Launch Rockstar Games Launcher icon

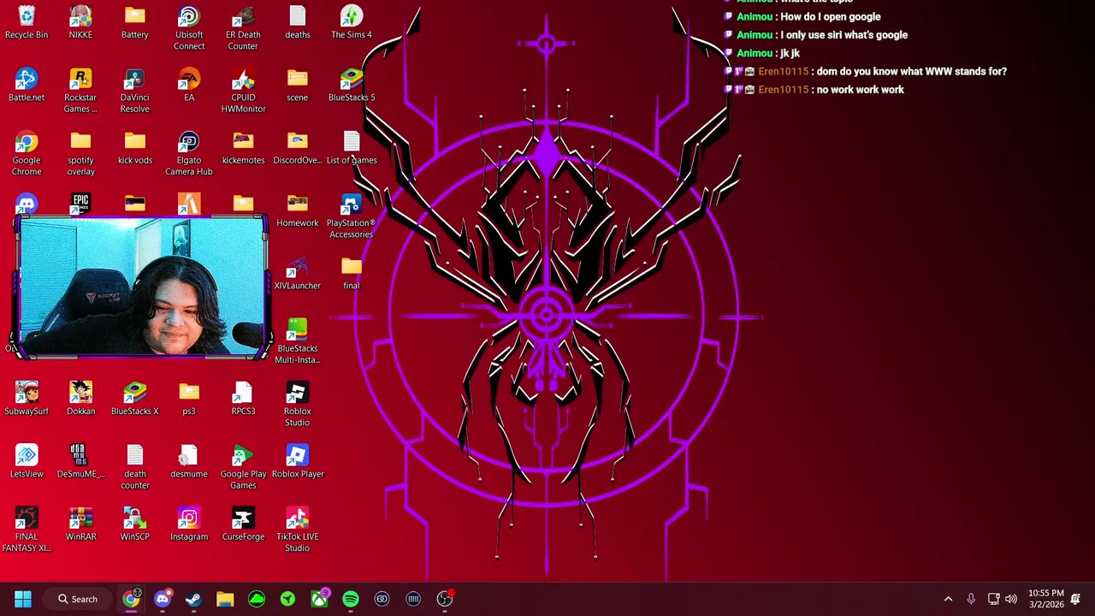click(80, 91)
